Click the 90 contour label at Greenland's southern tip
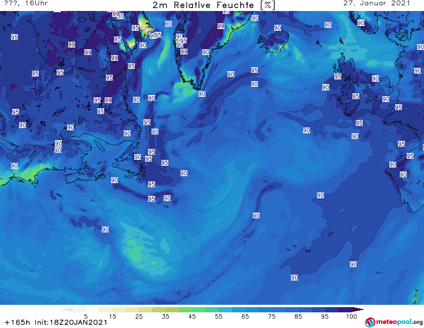This screenshot has width=424, height=328. point(202,94)
